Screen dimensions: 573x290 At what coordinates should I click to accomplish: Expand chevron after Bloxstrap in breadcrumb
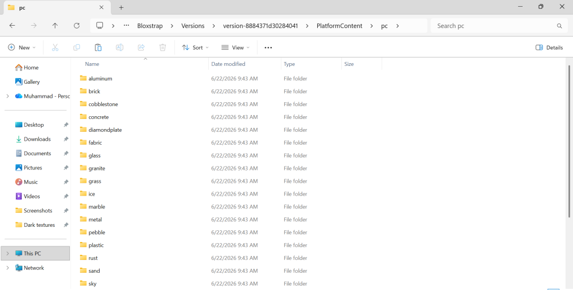pos(172,26)
